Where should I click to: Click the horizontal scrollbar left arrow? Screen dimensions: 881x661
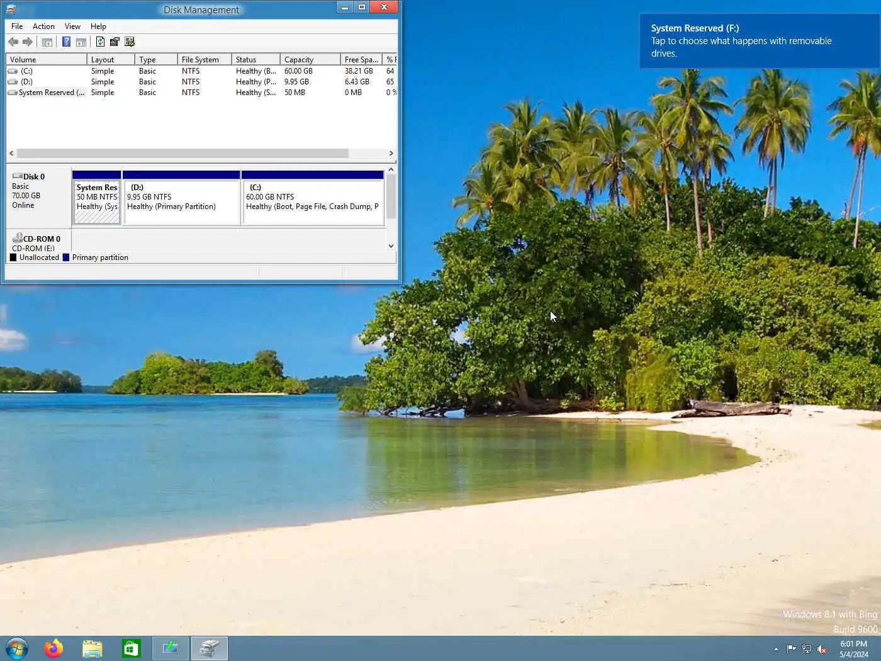(11, 154)
